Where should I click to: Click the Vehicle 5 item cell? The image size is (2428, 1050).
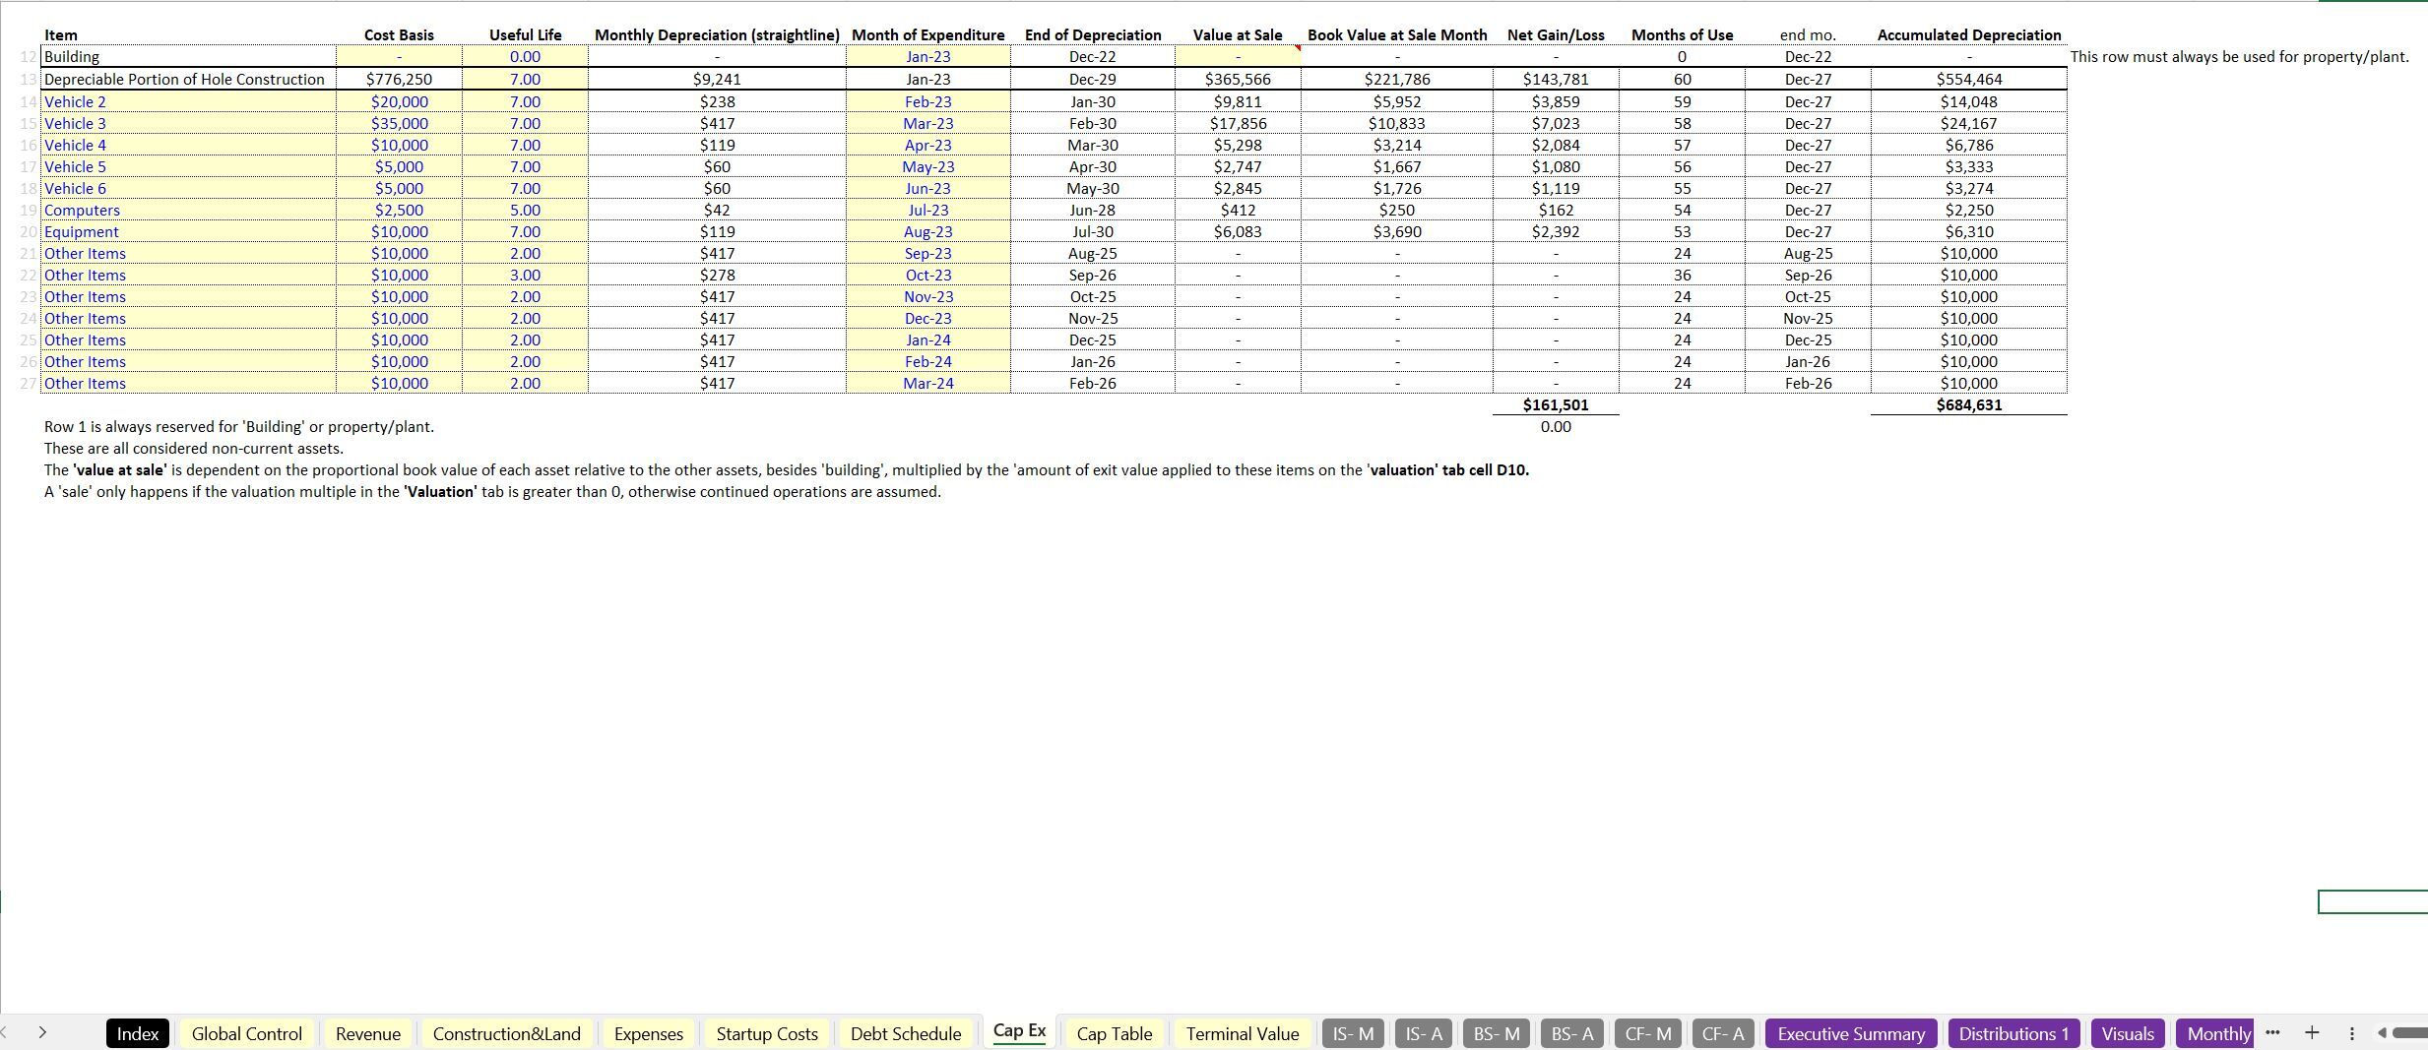[x=188, y=166]
